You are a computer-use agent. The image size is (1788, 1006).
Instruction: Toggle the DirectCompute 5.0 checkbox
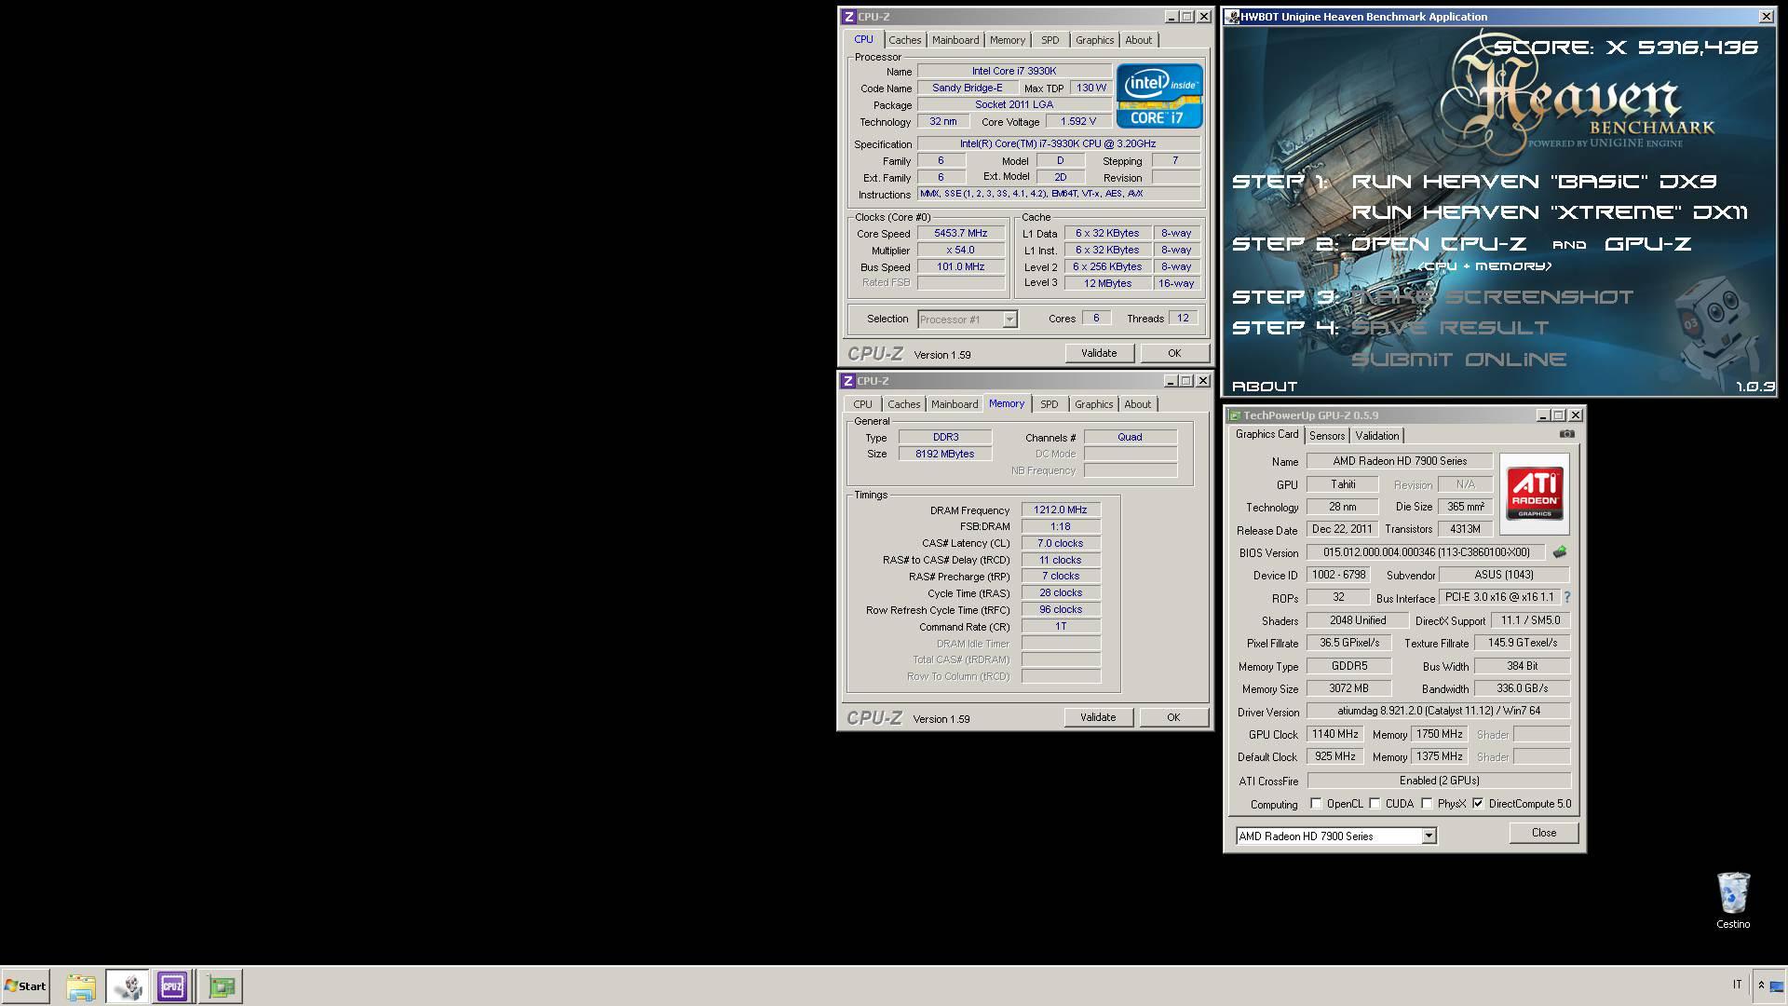1478,803
